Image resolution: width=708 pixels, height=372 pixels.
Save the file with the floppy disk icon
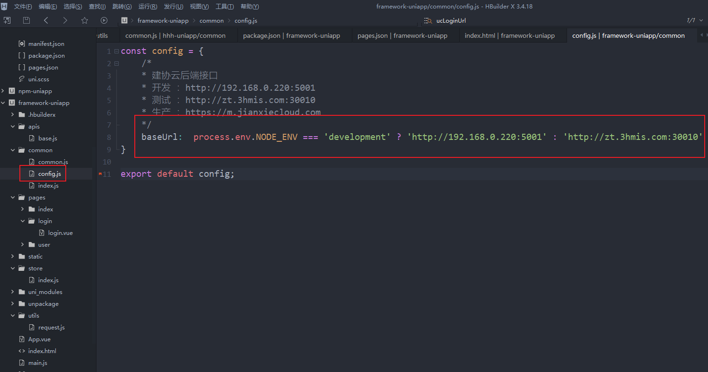point(26,20)
